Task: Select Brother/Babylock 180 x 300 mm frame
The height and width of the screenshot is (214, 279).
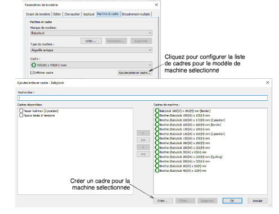Action: [x=182, y=148]
